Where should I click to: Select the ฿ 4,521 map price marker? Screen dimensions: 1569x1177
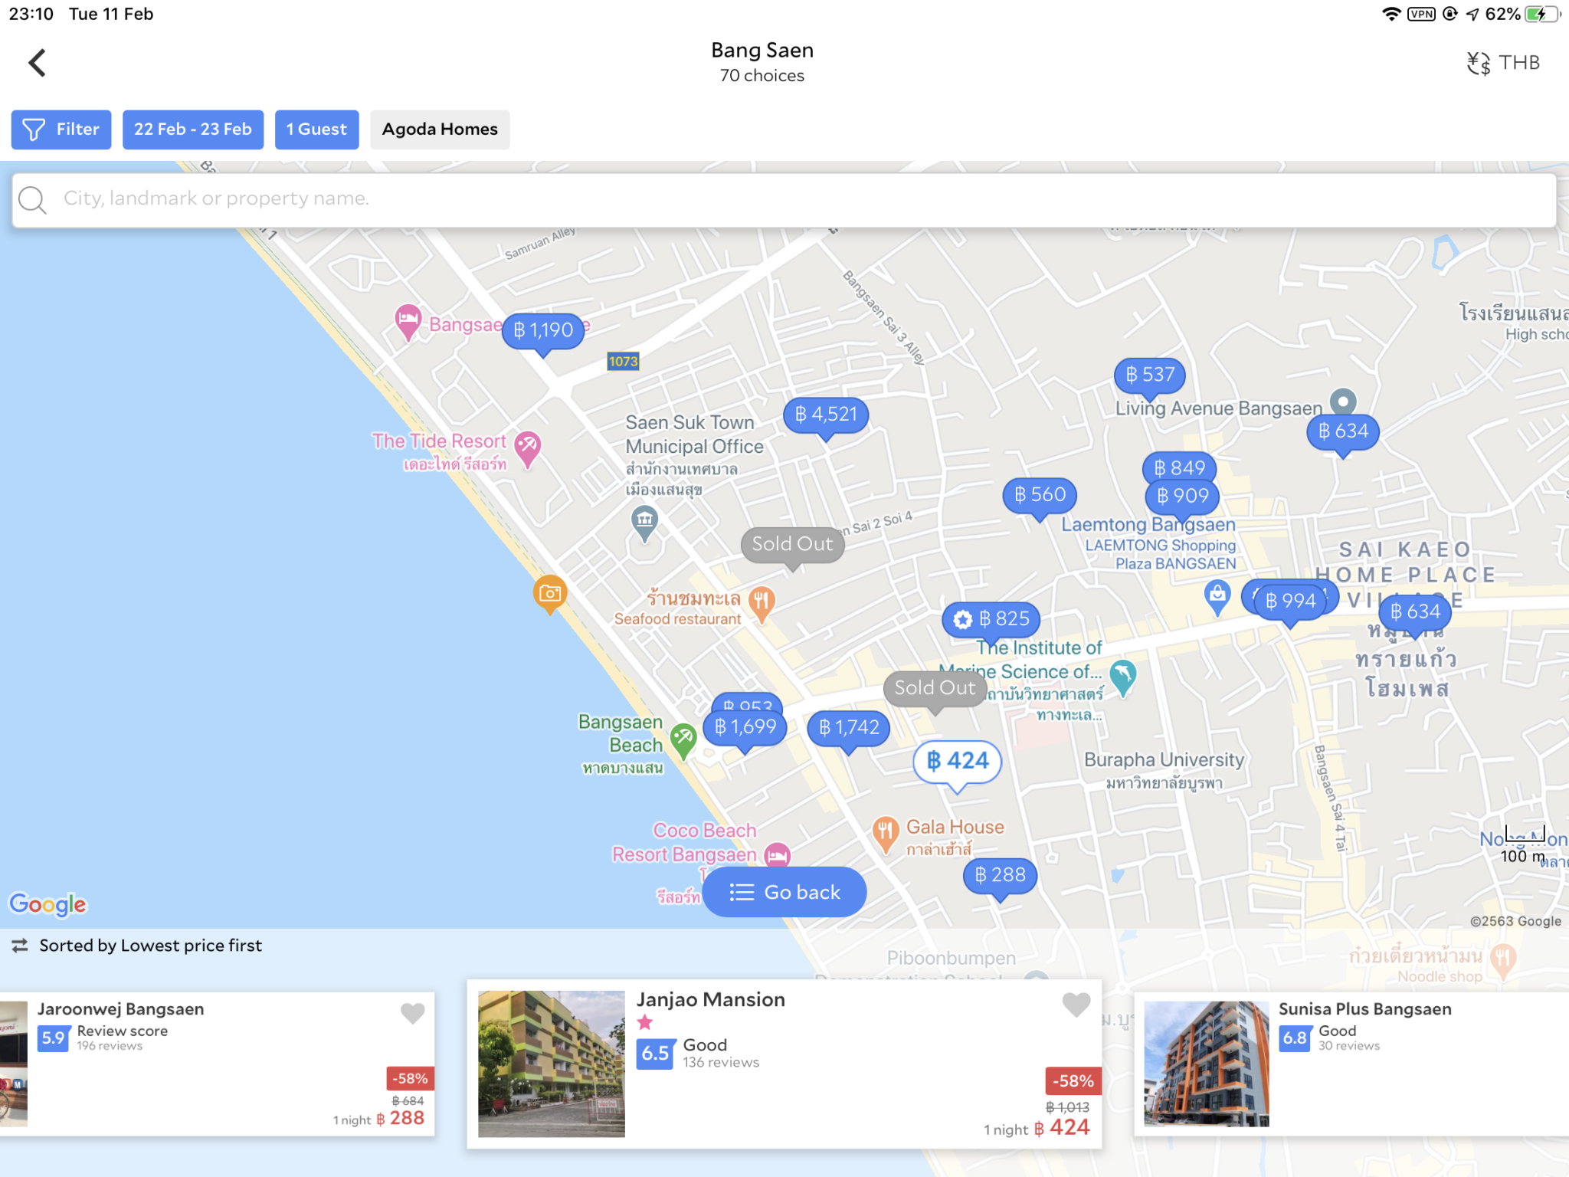pos(826,415)
